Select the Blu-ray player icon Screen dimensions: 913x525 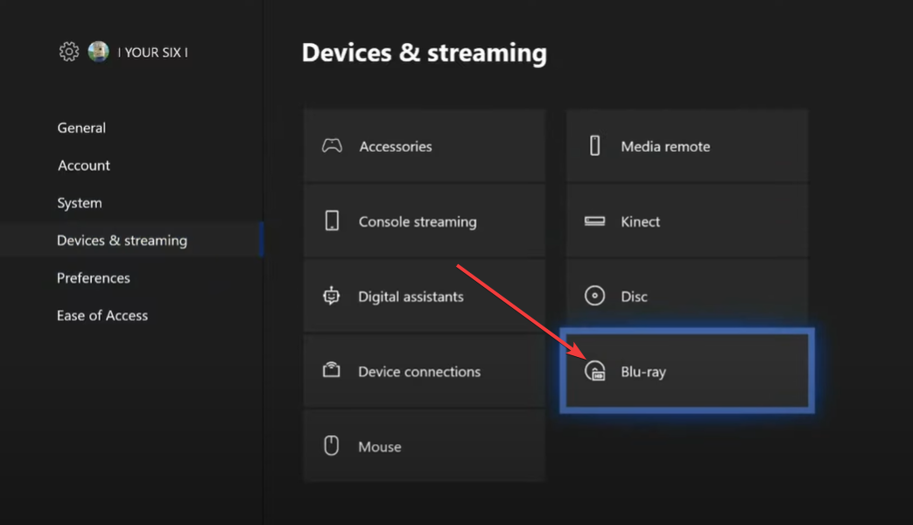click(x=597, y=371)
